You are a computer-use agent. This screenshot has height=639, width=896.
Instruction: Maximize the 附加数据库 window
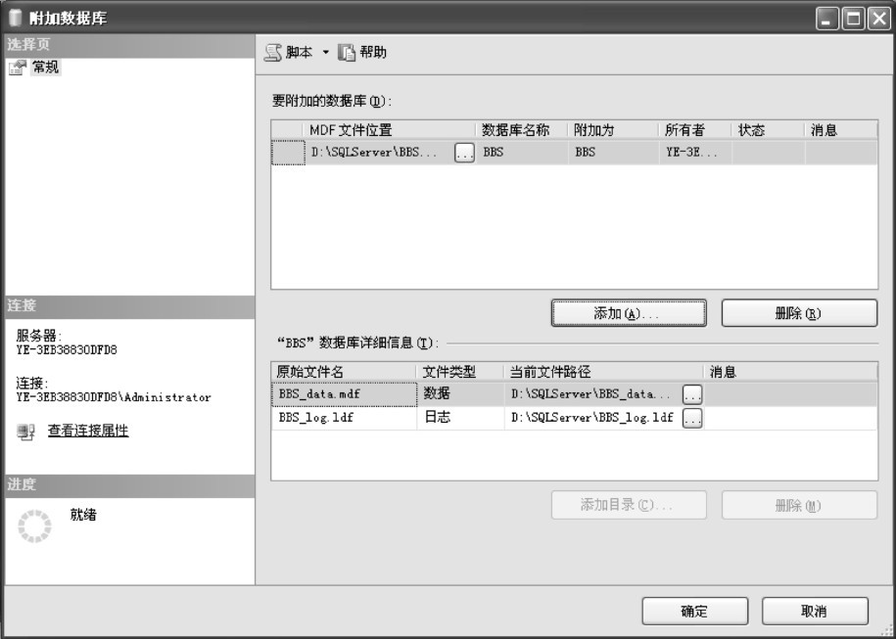tap(853, 19)
